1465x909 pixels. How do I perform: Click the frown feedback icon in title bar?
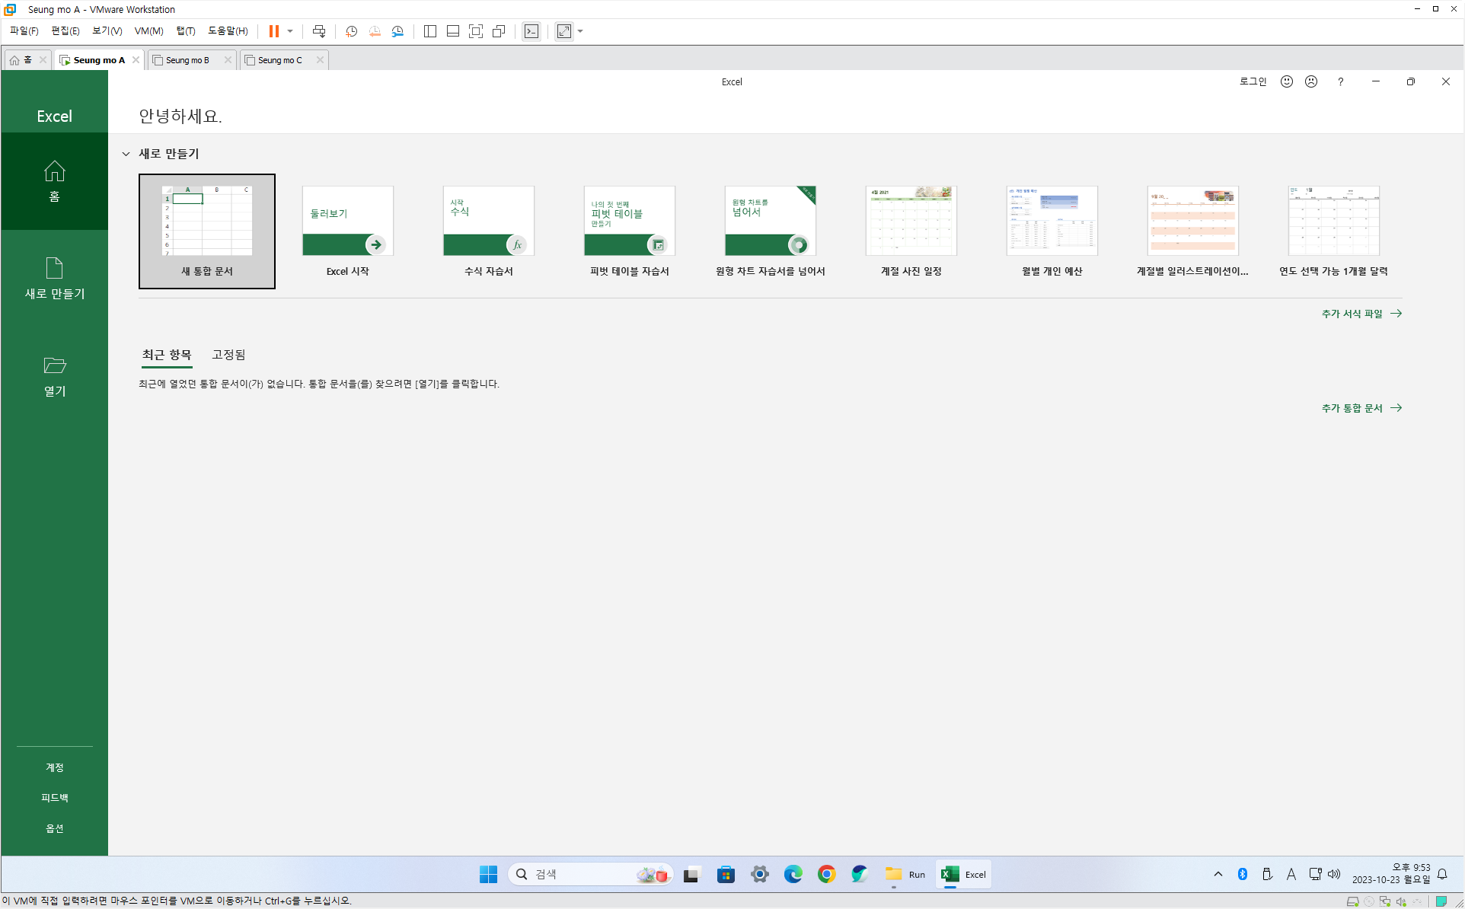tap(1311, 81)
